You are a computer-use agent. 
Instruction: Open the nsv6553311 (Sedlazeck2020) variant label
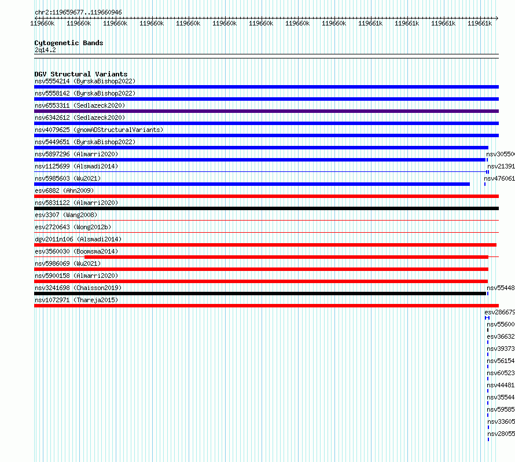point(80,105)
